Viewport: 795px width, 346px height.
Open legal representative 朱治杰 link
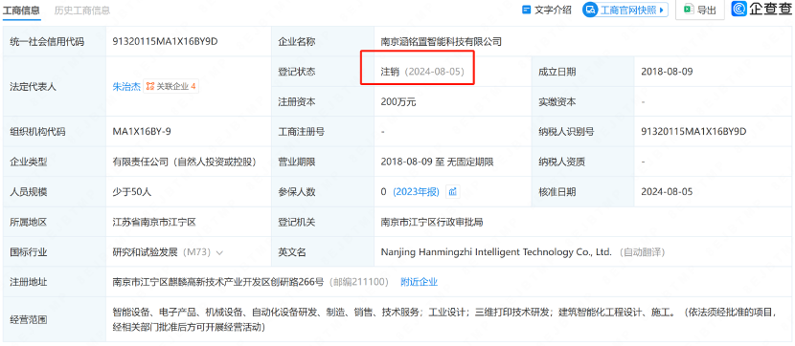coord(126,86)
